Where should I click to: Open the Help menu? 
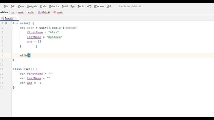coord(109,6)
